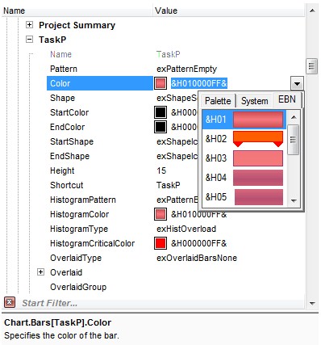Click the EBN list scroll down arrow
321x345 pixels.
point(294,200)
